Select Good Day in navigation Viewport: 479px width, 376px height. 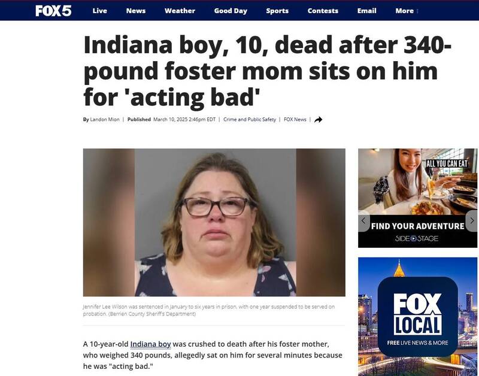[231, 11]
